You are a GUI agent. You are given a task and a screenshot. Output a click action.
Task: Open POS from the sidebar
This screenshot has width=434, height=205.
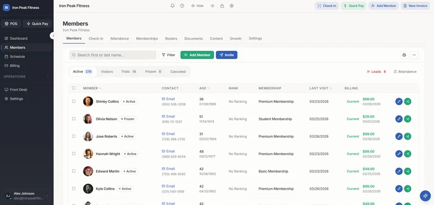[11, 24]
